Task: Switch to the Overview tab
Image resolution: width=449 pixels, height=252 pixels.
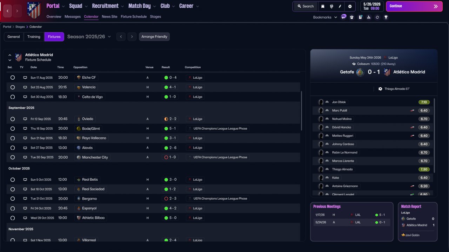Action: [54, 17]
